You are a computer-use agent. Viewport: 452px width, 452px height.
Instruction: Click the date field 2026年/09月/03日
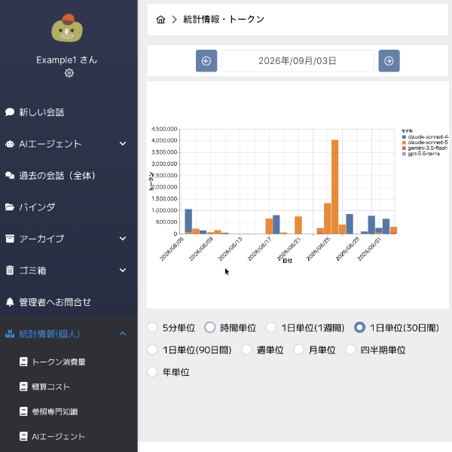(x=298, y=61)
